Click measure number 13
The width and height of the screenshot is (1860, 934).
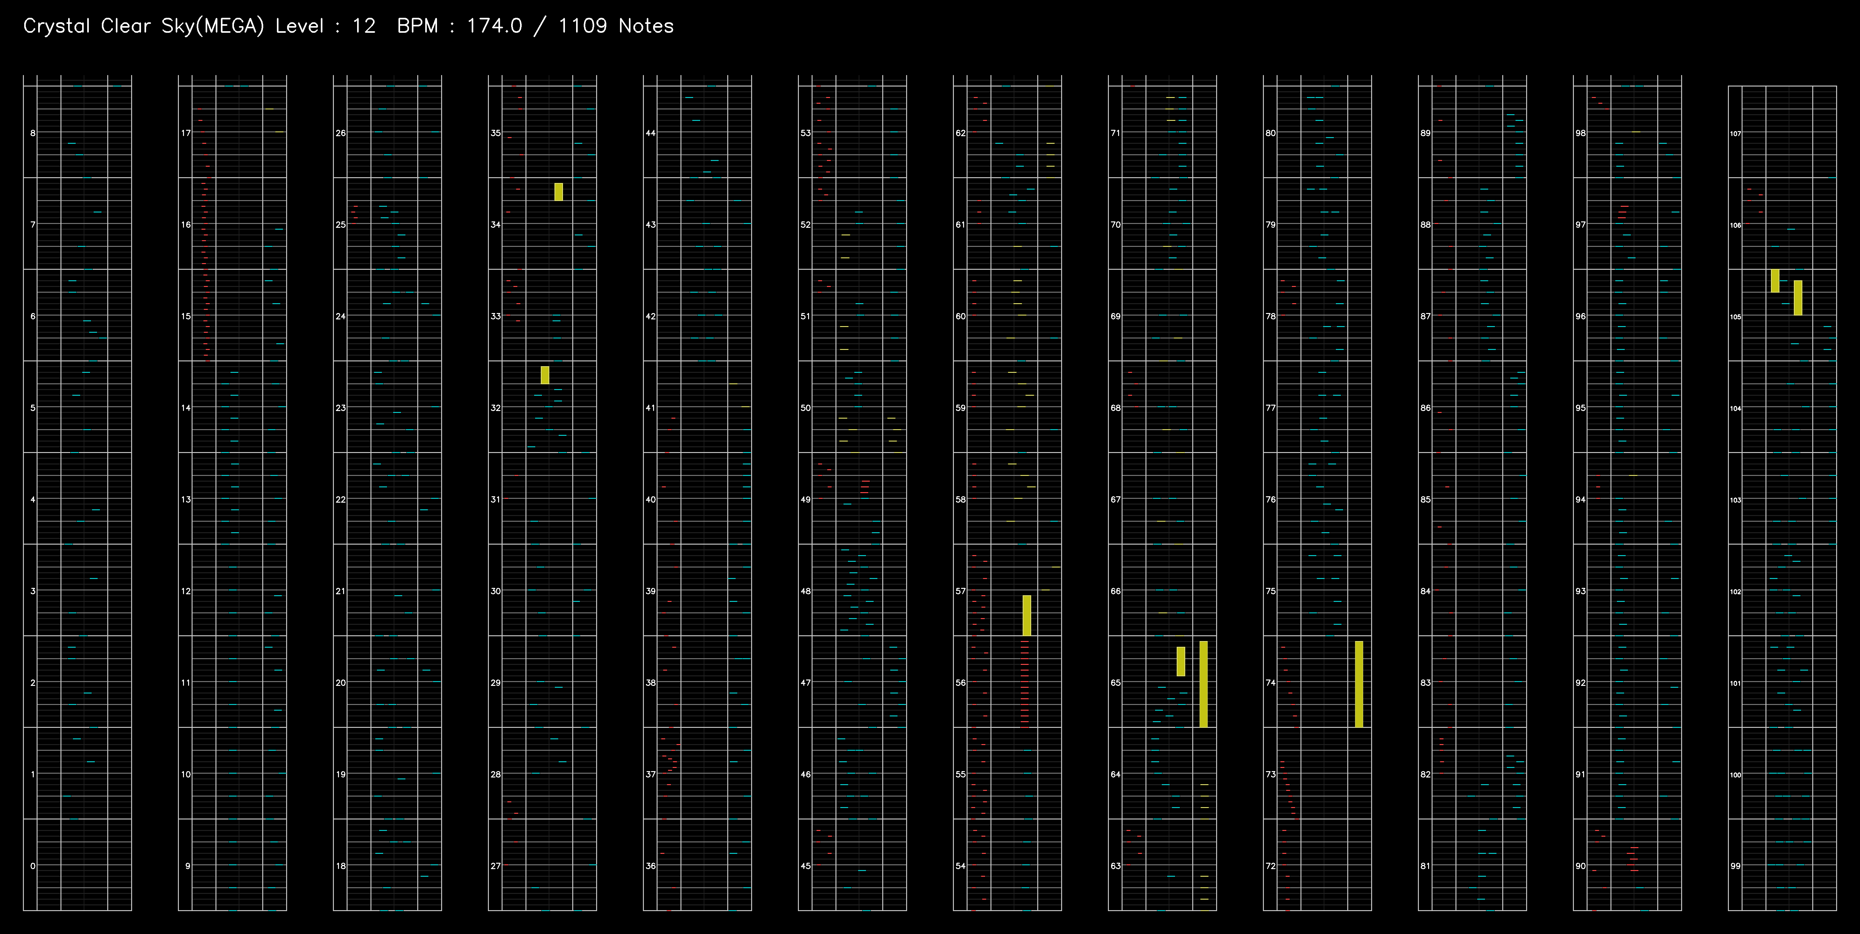[x=186, y=499]
